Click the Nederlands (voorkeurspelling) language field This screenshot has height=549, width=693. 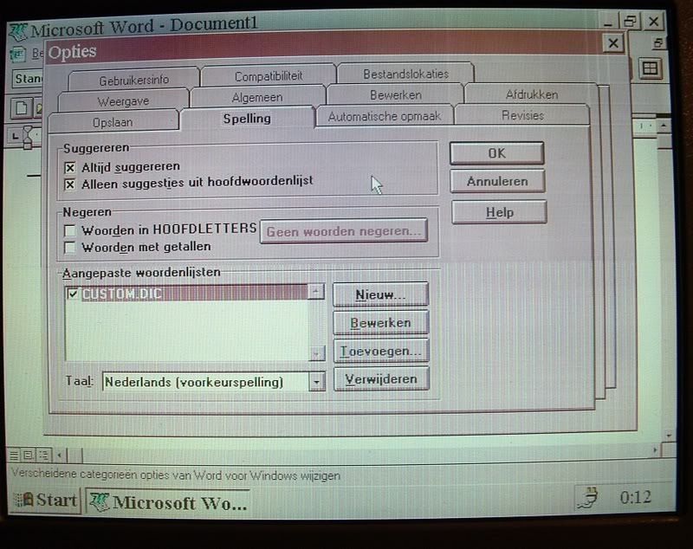pyautogui.click(x=206, y=382)
